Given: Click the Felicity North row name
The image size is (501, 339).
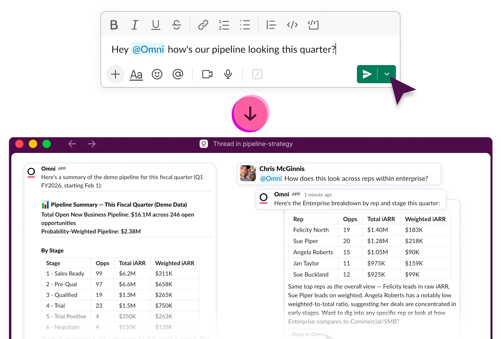Looking at the screenshot, I should point(311,230).
